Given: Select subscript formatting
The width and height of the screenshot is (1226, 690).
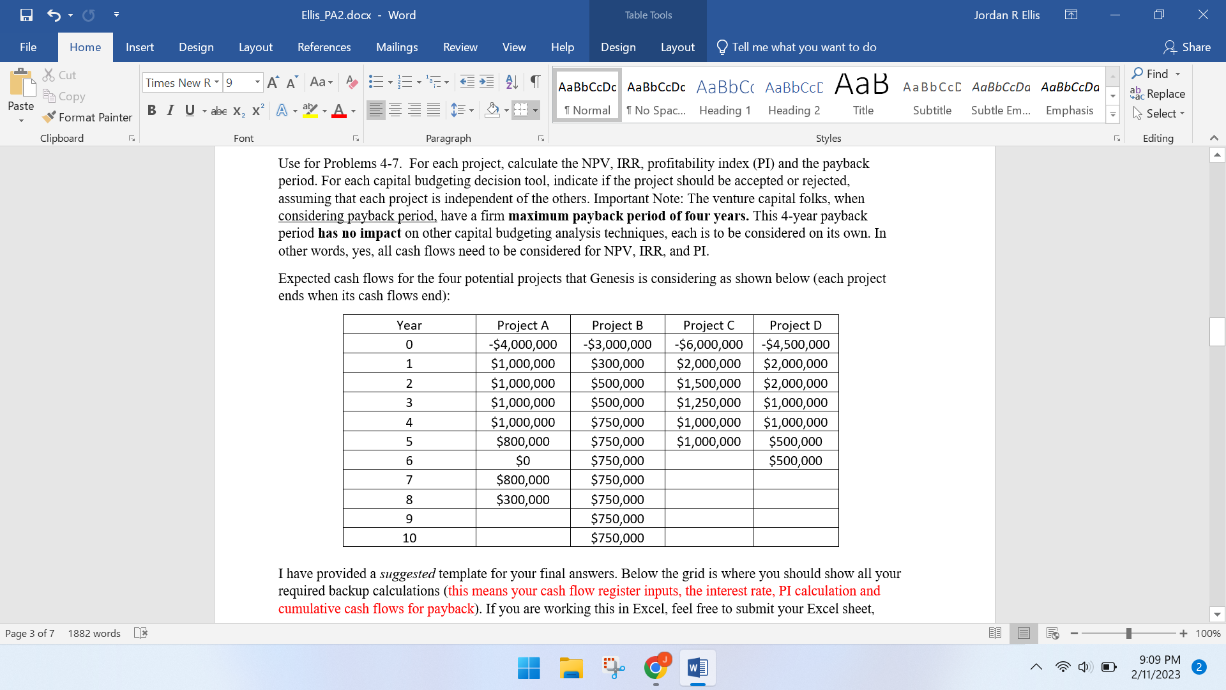Looking at the screenshot, I should pyautogui.click(x=238, y=110).
